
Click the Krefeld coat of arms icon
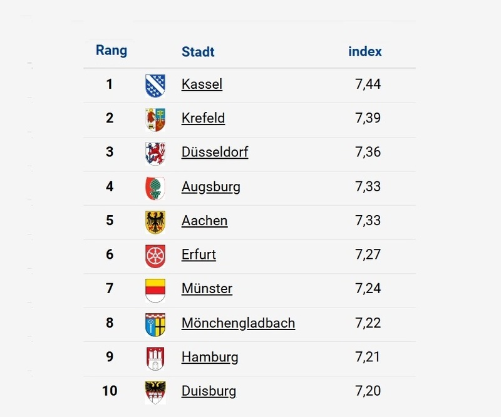click(x=155, y=119)
